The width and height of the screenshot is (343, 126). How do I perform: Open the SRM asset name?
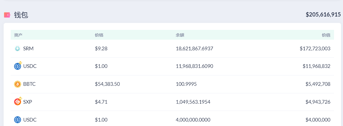click(x=28, y=49)
